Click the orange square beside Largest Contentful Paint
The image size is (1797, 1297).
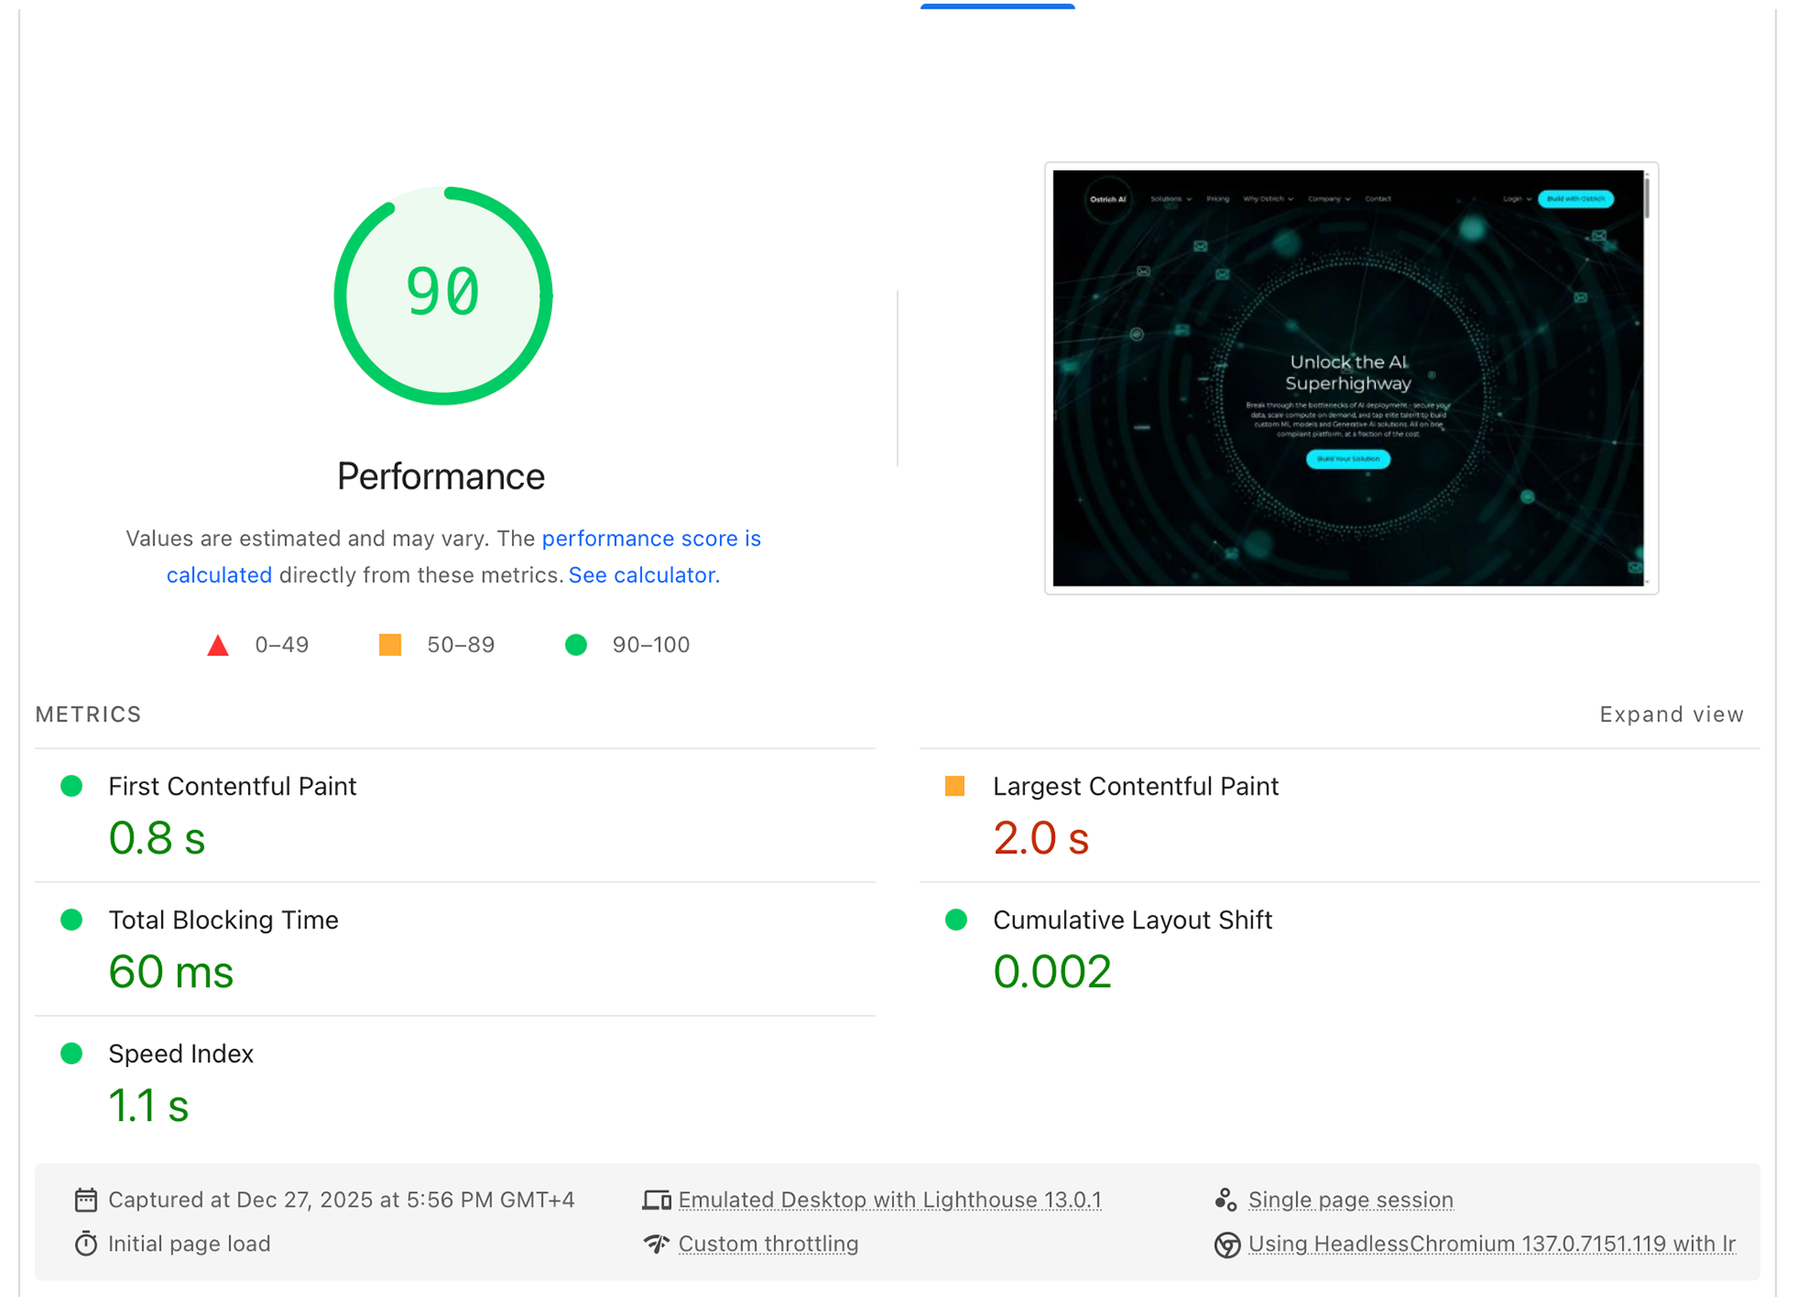point(955,786)
